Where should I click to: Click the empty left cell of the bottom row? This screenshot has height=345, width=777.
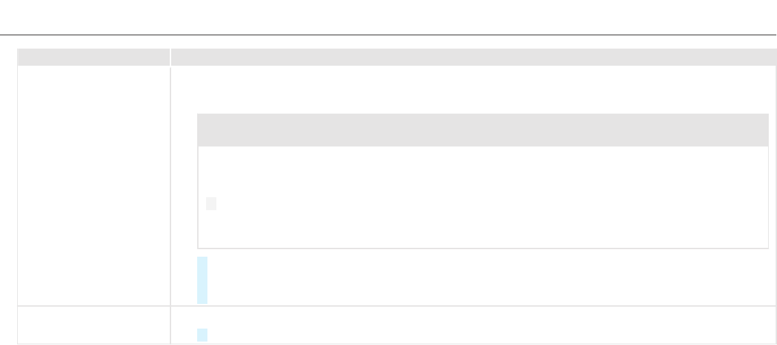point(93,325)
